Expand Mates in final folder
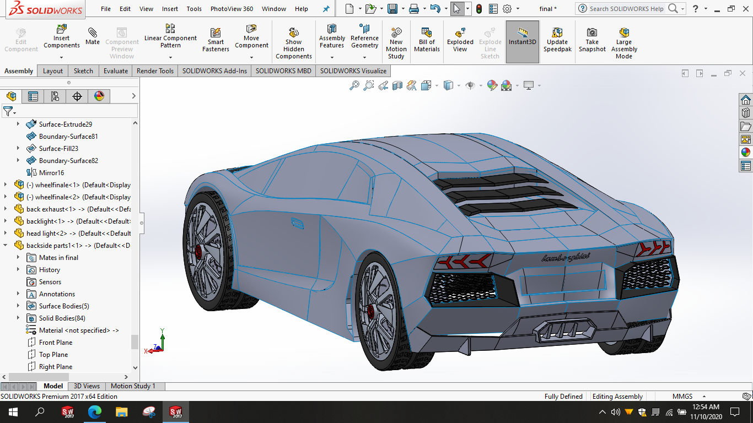Screen dimensions: 753x423 (x=18, y=258)
